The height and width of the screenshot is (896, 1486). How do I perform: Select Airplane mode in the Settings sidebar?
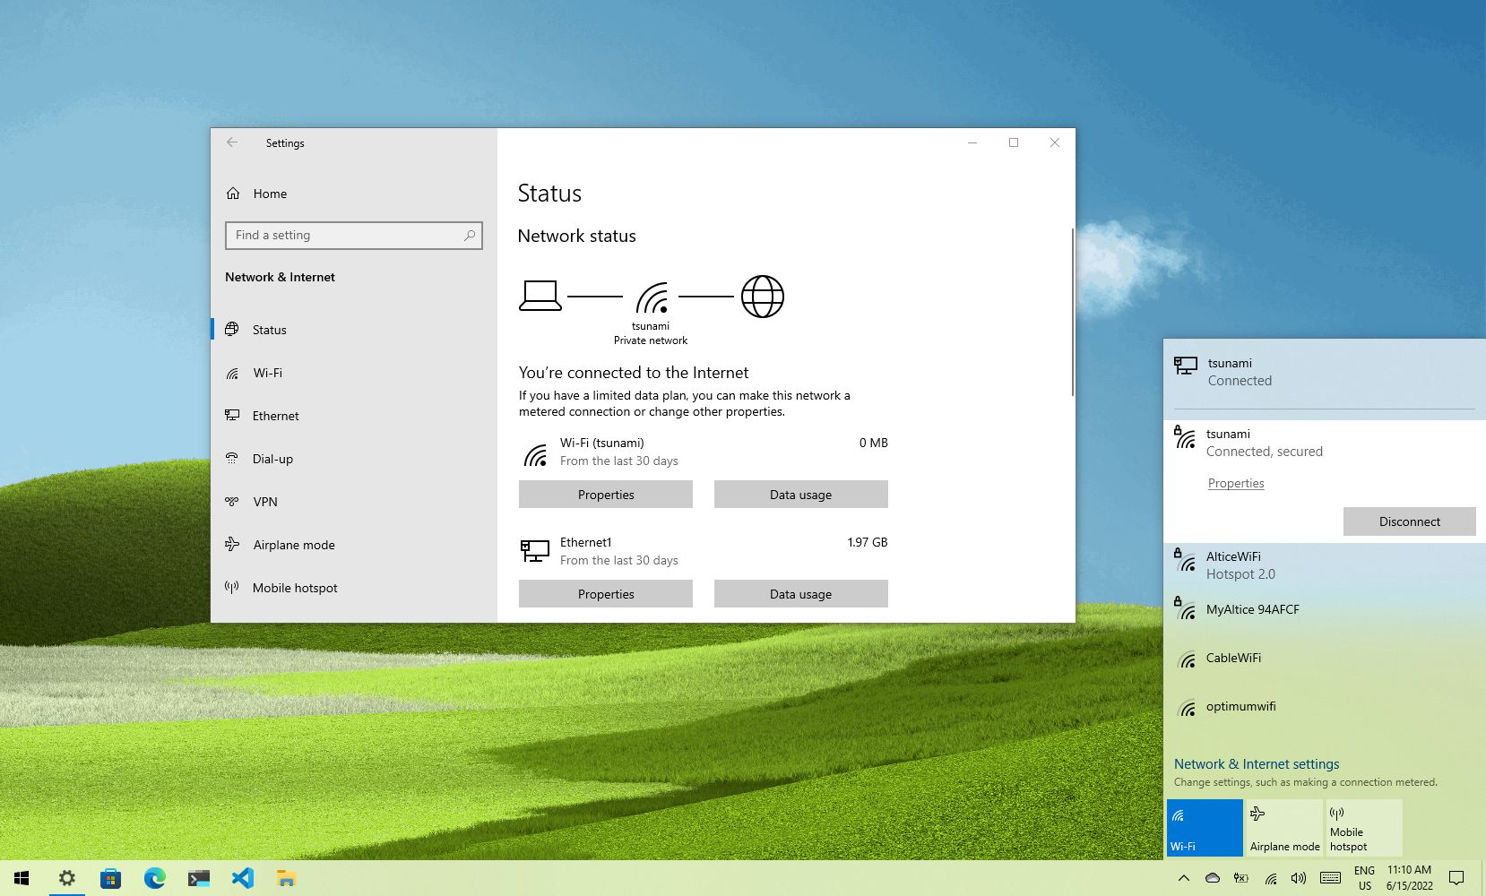[293, 545]
